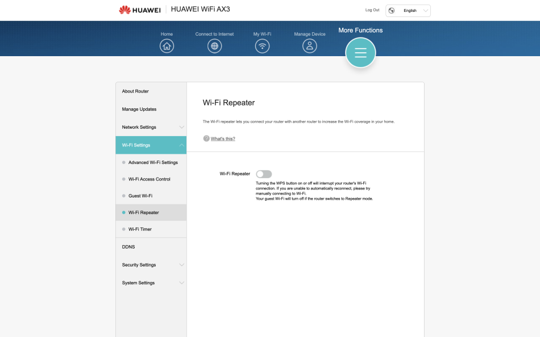
Task: Click the WPS button warning text
Action: tap(313, 188)
